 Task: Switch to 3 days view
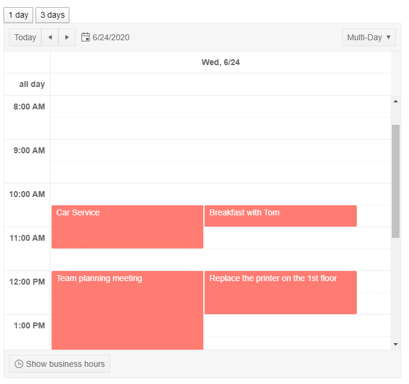point(52,15)
